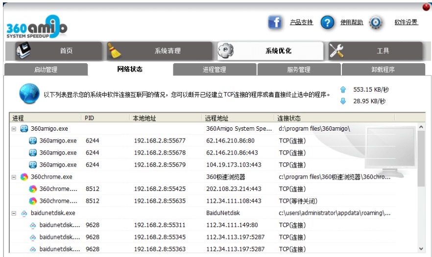This screenshot has height=257, width=432.
Task: Sort by 进程 column header
Action: 46,118
